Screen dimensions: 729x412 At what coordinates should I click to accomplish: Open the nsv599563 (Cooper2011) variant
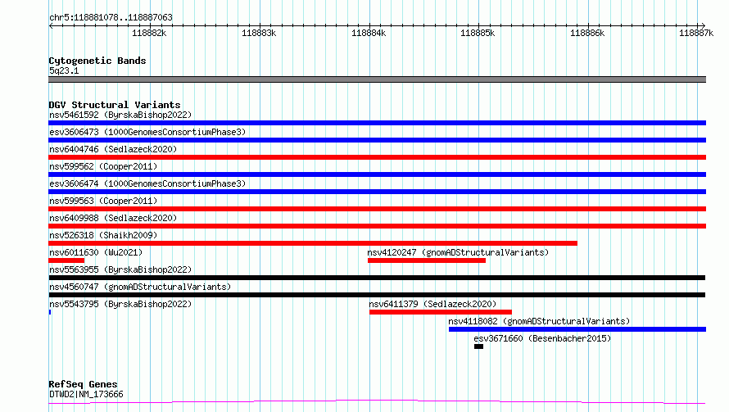(x=103, y=201)
